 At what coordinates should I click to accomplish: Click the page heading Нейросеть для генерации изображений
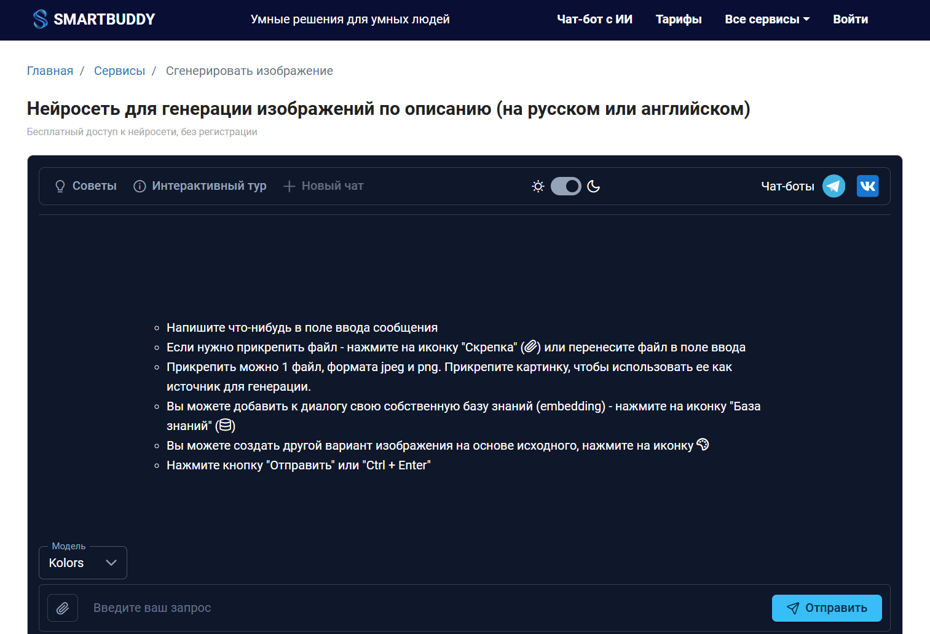(x=388, y=109)
